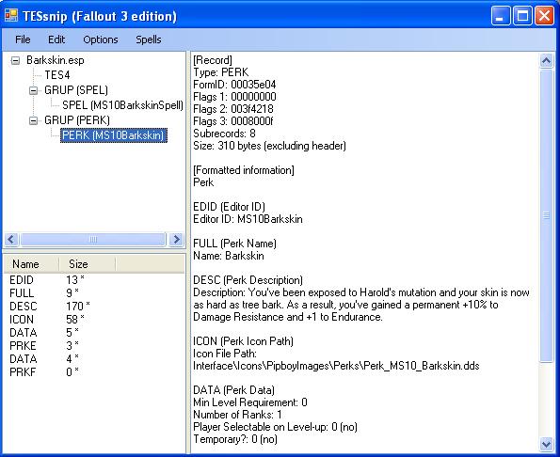This screenshot has height=457, width=560.
Task: Collapse the Barkskin.esp root node
Action: [x=15, y=60]
